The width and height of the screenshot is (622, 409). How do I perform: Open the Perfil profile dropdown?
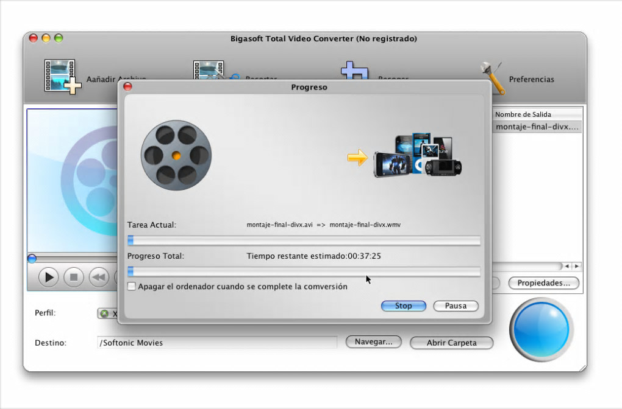tap(107, 313)
